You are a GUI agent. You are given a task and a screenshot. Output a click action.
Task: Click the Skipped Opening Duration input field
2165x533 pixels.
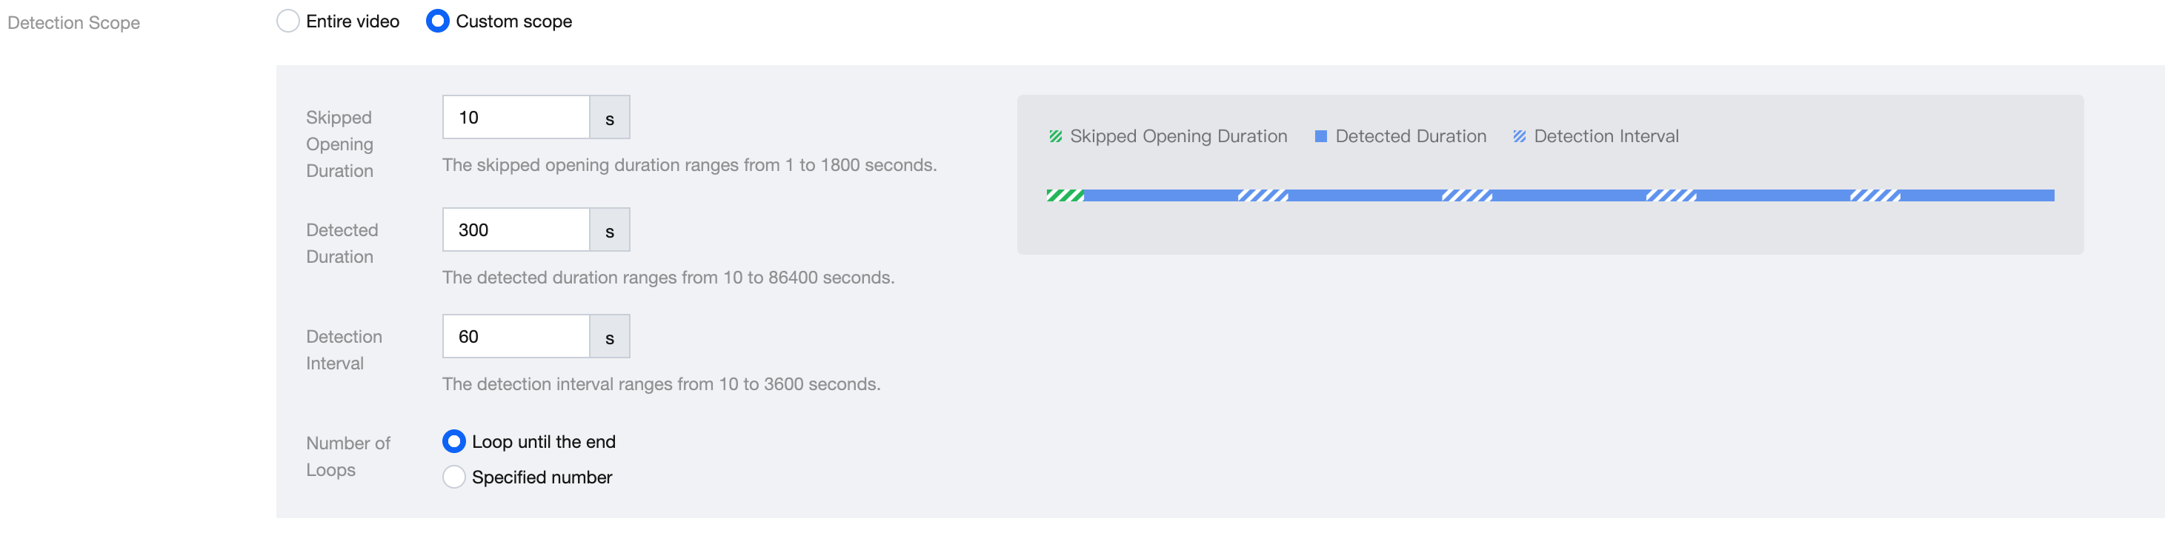[x=516, y=118]
